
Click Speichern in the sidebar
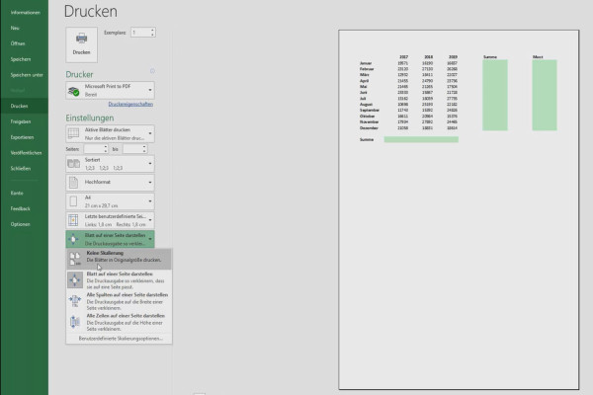(x=21, y=59)
